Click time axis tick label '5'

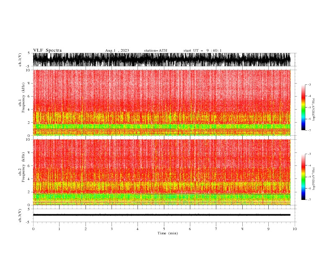pos(164,229)
